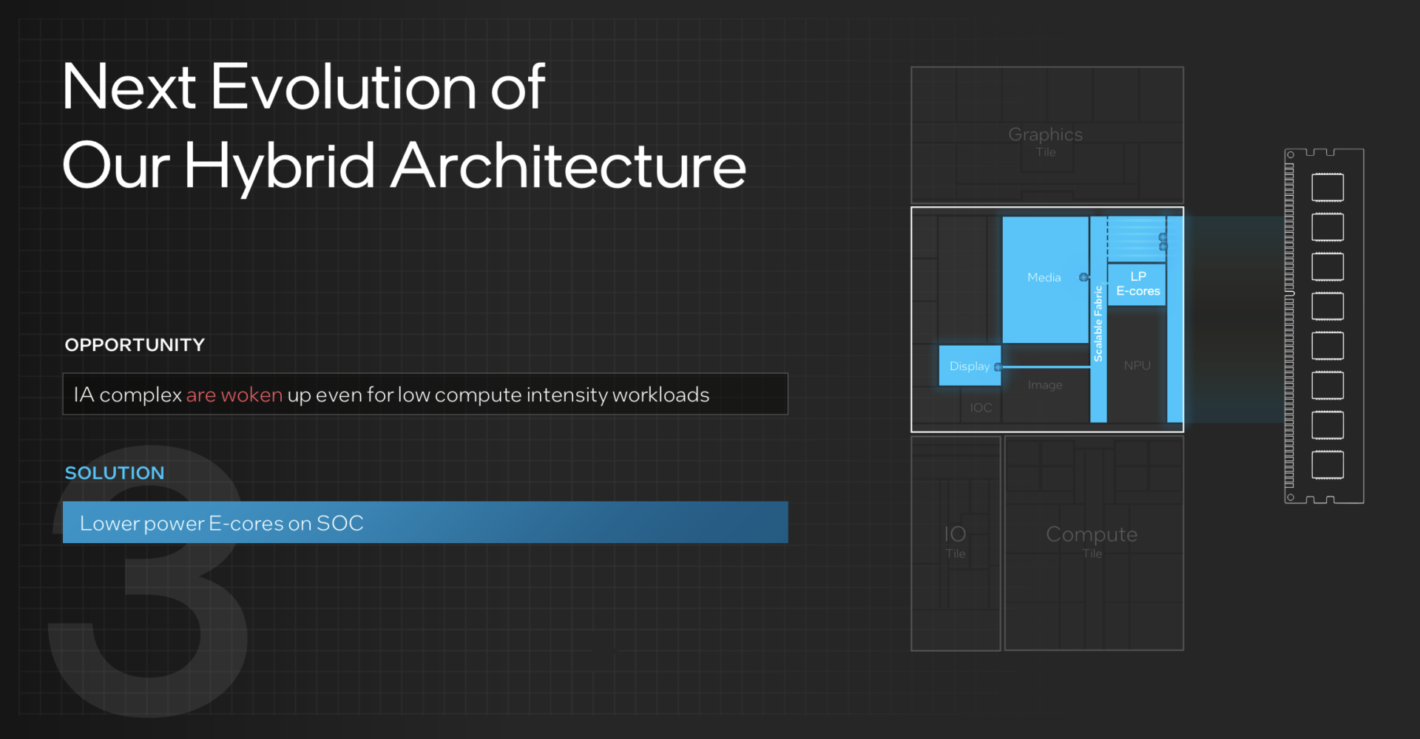Click the SOLUTION heading

click(x=115, y=473)
